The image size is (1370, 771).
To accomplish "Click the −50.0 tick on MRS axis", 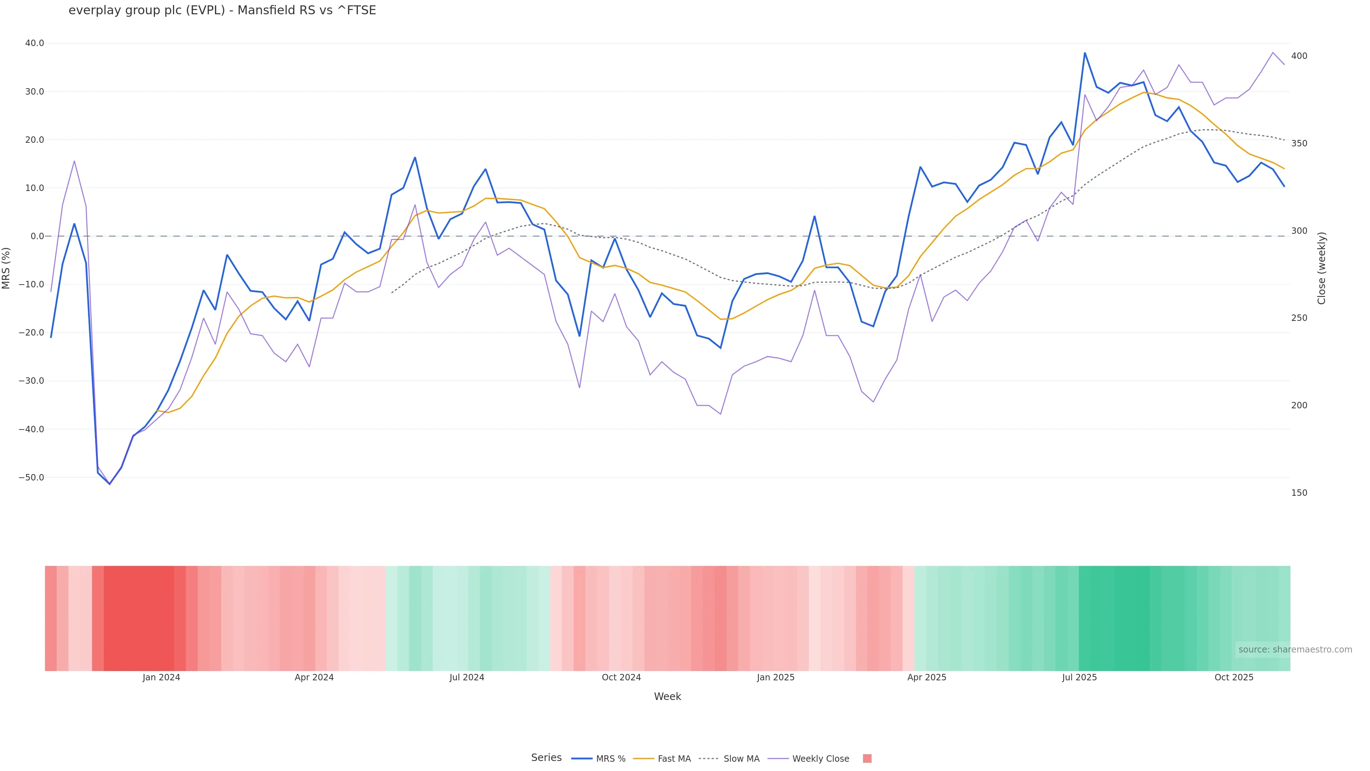I will (x=31, y=477).
